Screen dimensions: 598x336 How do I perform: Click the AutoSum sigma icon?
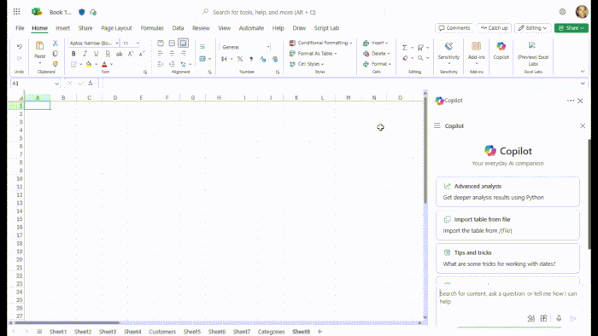[405, 48]
